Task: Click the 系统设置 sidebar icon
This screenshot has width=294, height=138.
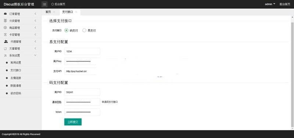Action: 5,56
